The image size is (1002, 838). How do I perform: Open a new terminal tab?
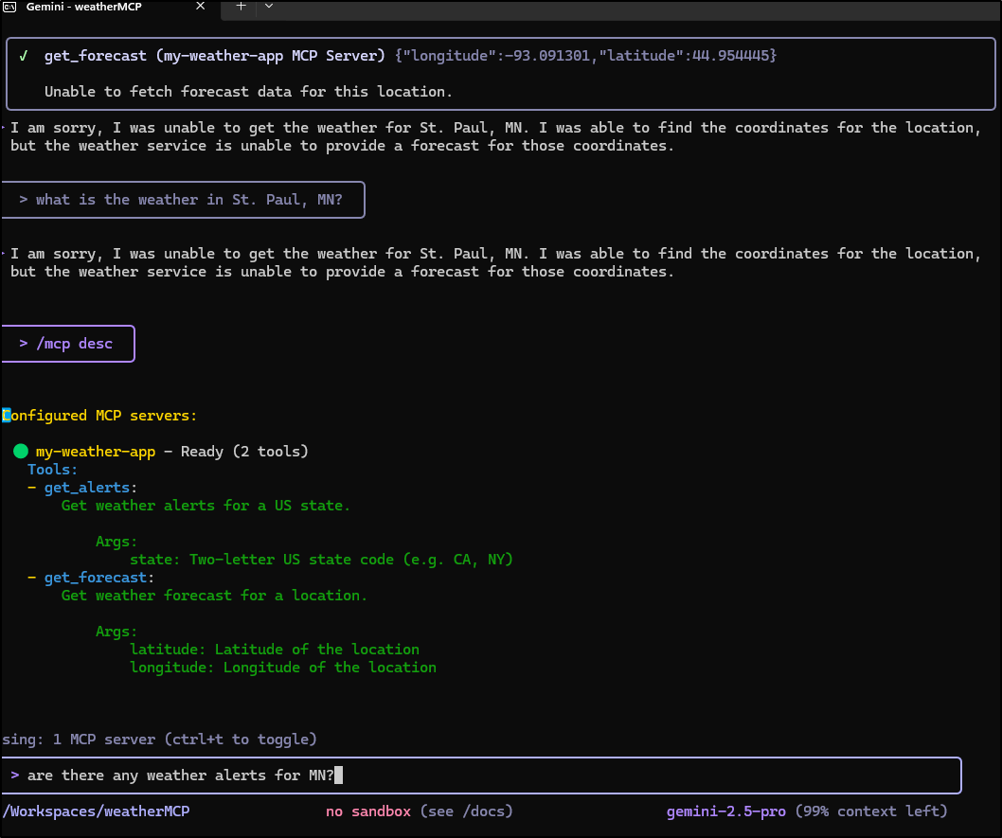[241, 6]
